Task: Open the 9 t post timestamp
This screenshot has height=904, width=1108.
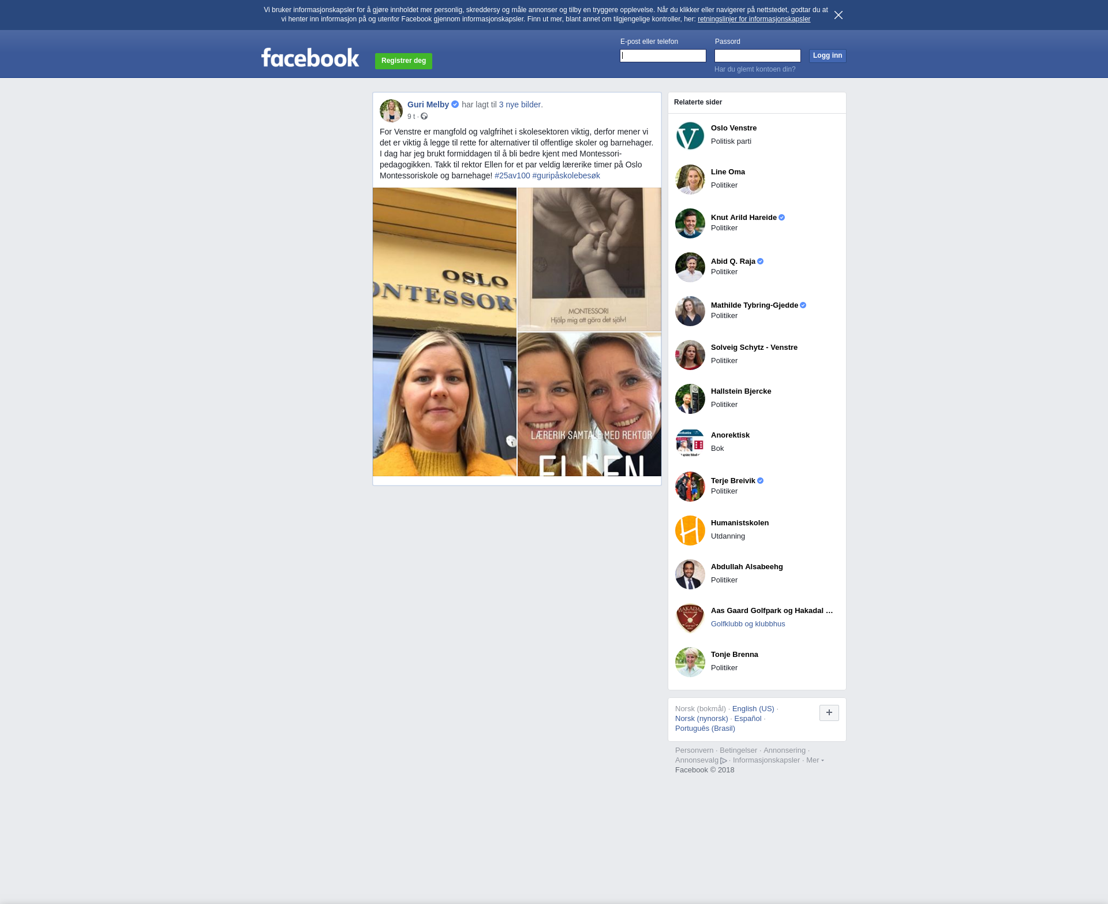Action: click(x=411, y=117)
